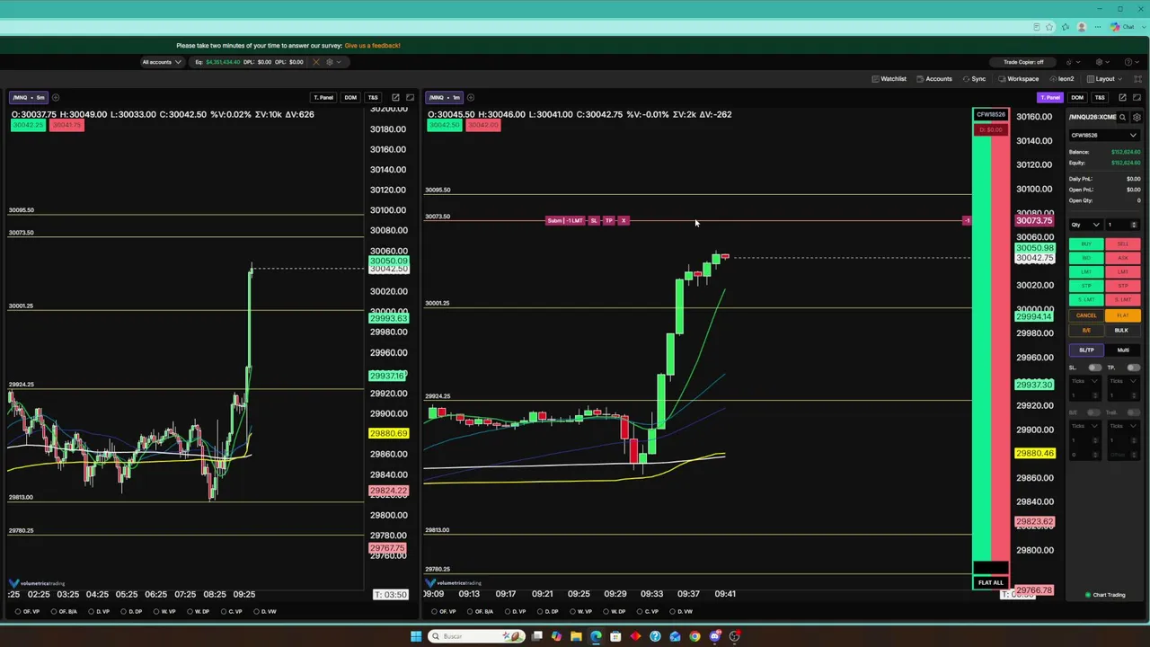Open the Workspace menu
The height and width of the screenshot is (647, 1150).
1018,79
